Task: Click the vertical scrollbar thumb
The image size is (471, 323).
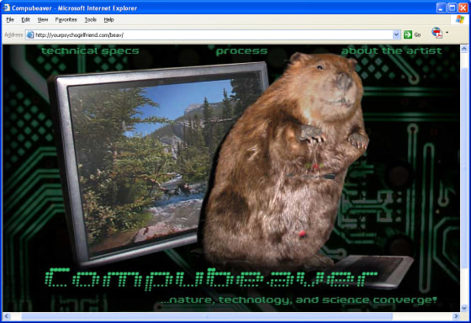Action: 464,168
